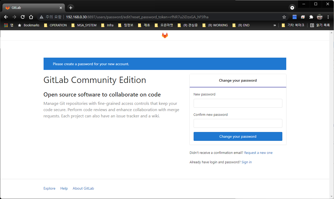
Task: Click the address bar URL
Action: [x=137, y=17]
